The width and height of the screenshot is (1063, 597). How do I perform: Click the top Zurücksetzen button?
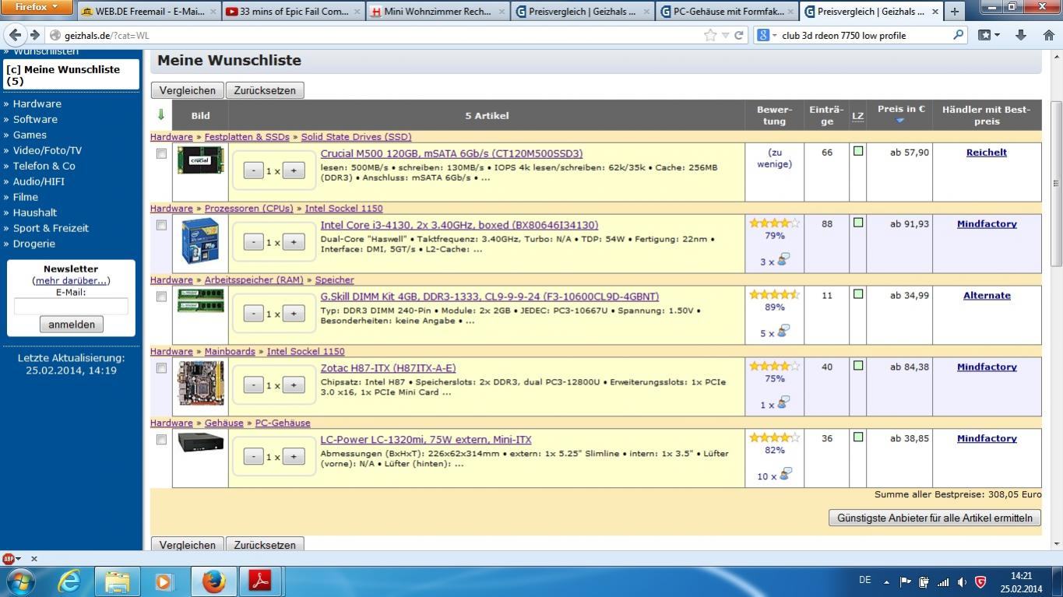265,90
